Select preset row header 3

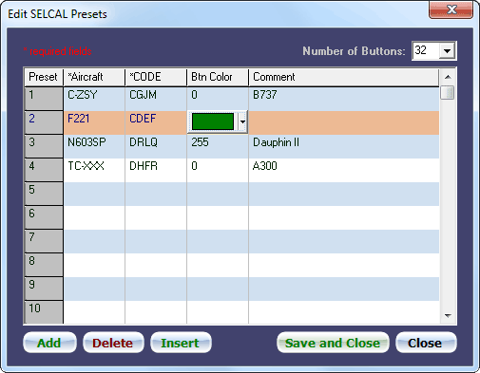(x=44, y=146)
